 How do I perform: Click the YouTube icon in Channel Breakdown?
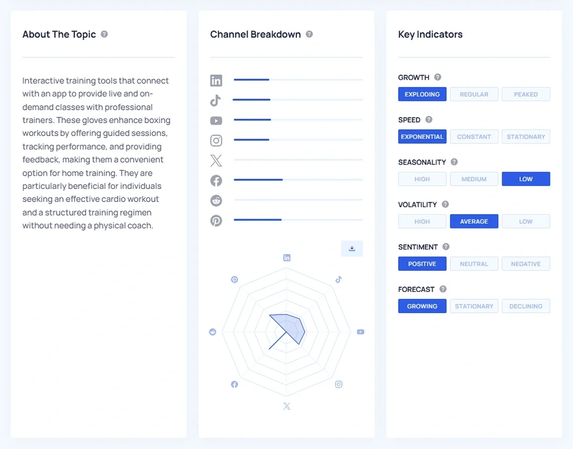216,120
